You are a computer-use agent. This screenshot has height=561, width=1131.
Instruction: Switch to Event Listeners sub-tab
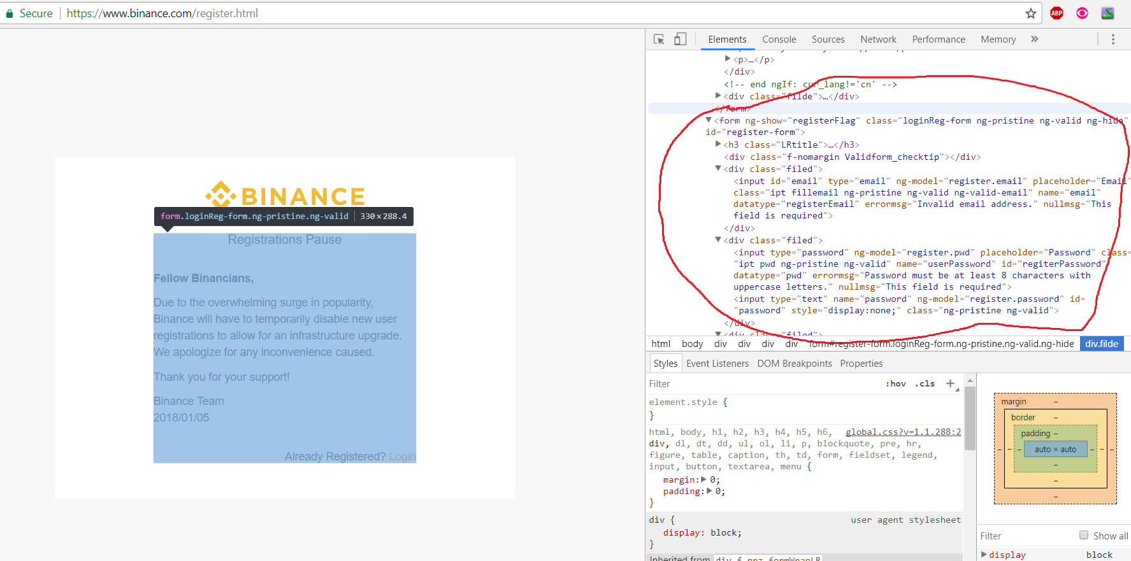717,364
